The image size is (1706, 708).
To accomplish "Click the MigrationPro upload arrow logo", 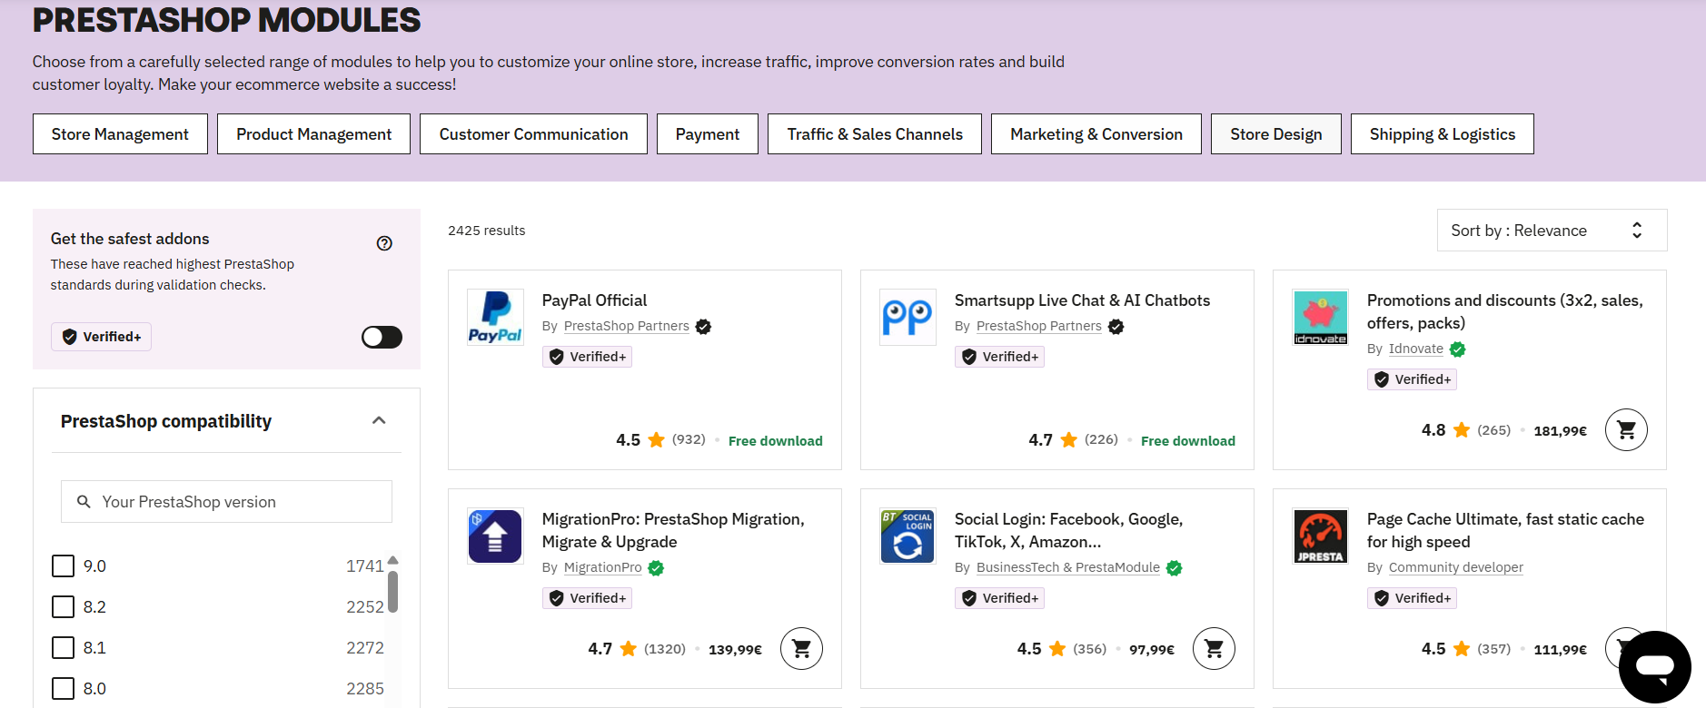I will pos(495,536).
